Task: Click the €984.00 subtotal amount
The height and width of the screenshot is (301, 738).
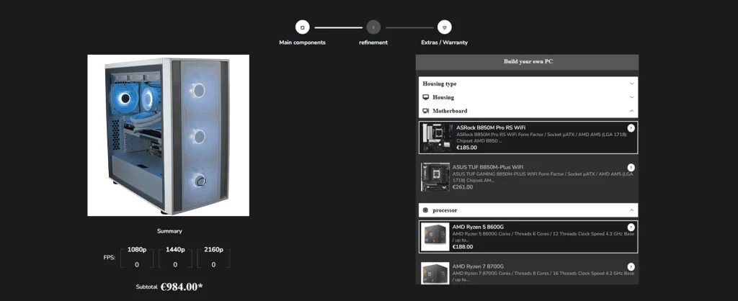Action: click(x=182, y=287)
